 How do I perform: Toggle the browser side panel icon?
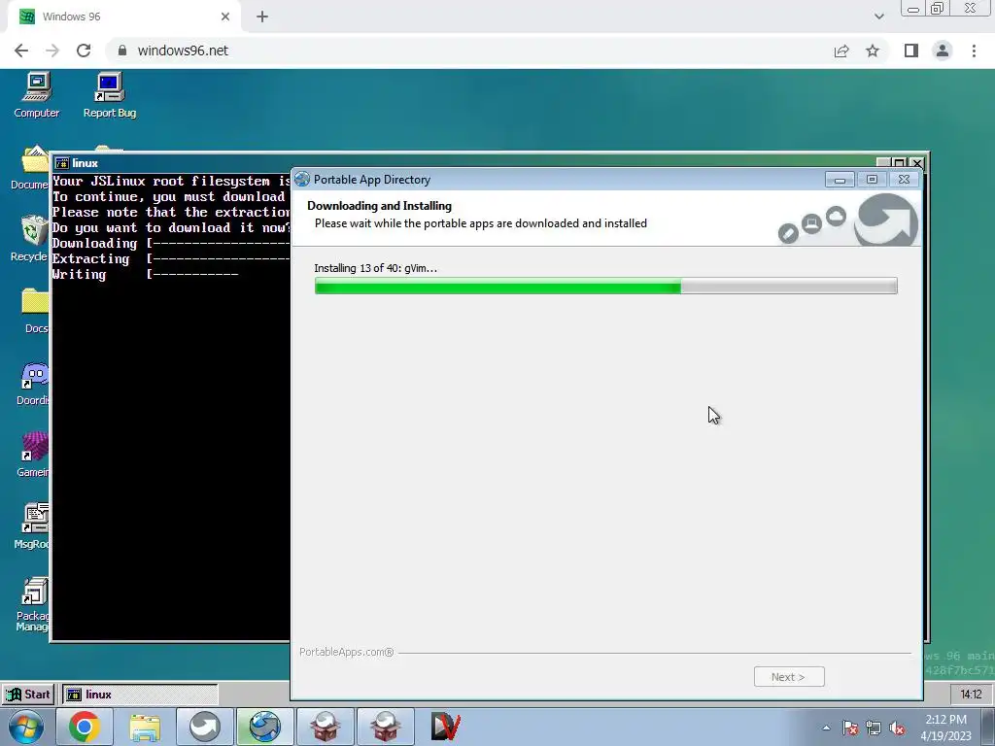coord(911,51)
